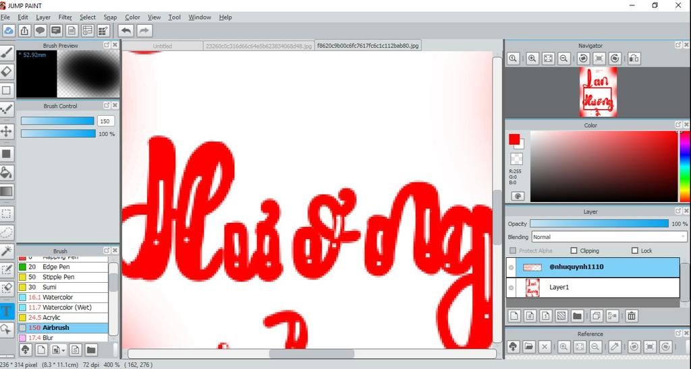Viewport: 691px width, 369px height.
Task: Click the Redo arrow in toolbar
Action: click(144, 30)
